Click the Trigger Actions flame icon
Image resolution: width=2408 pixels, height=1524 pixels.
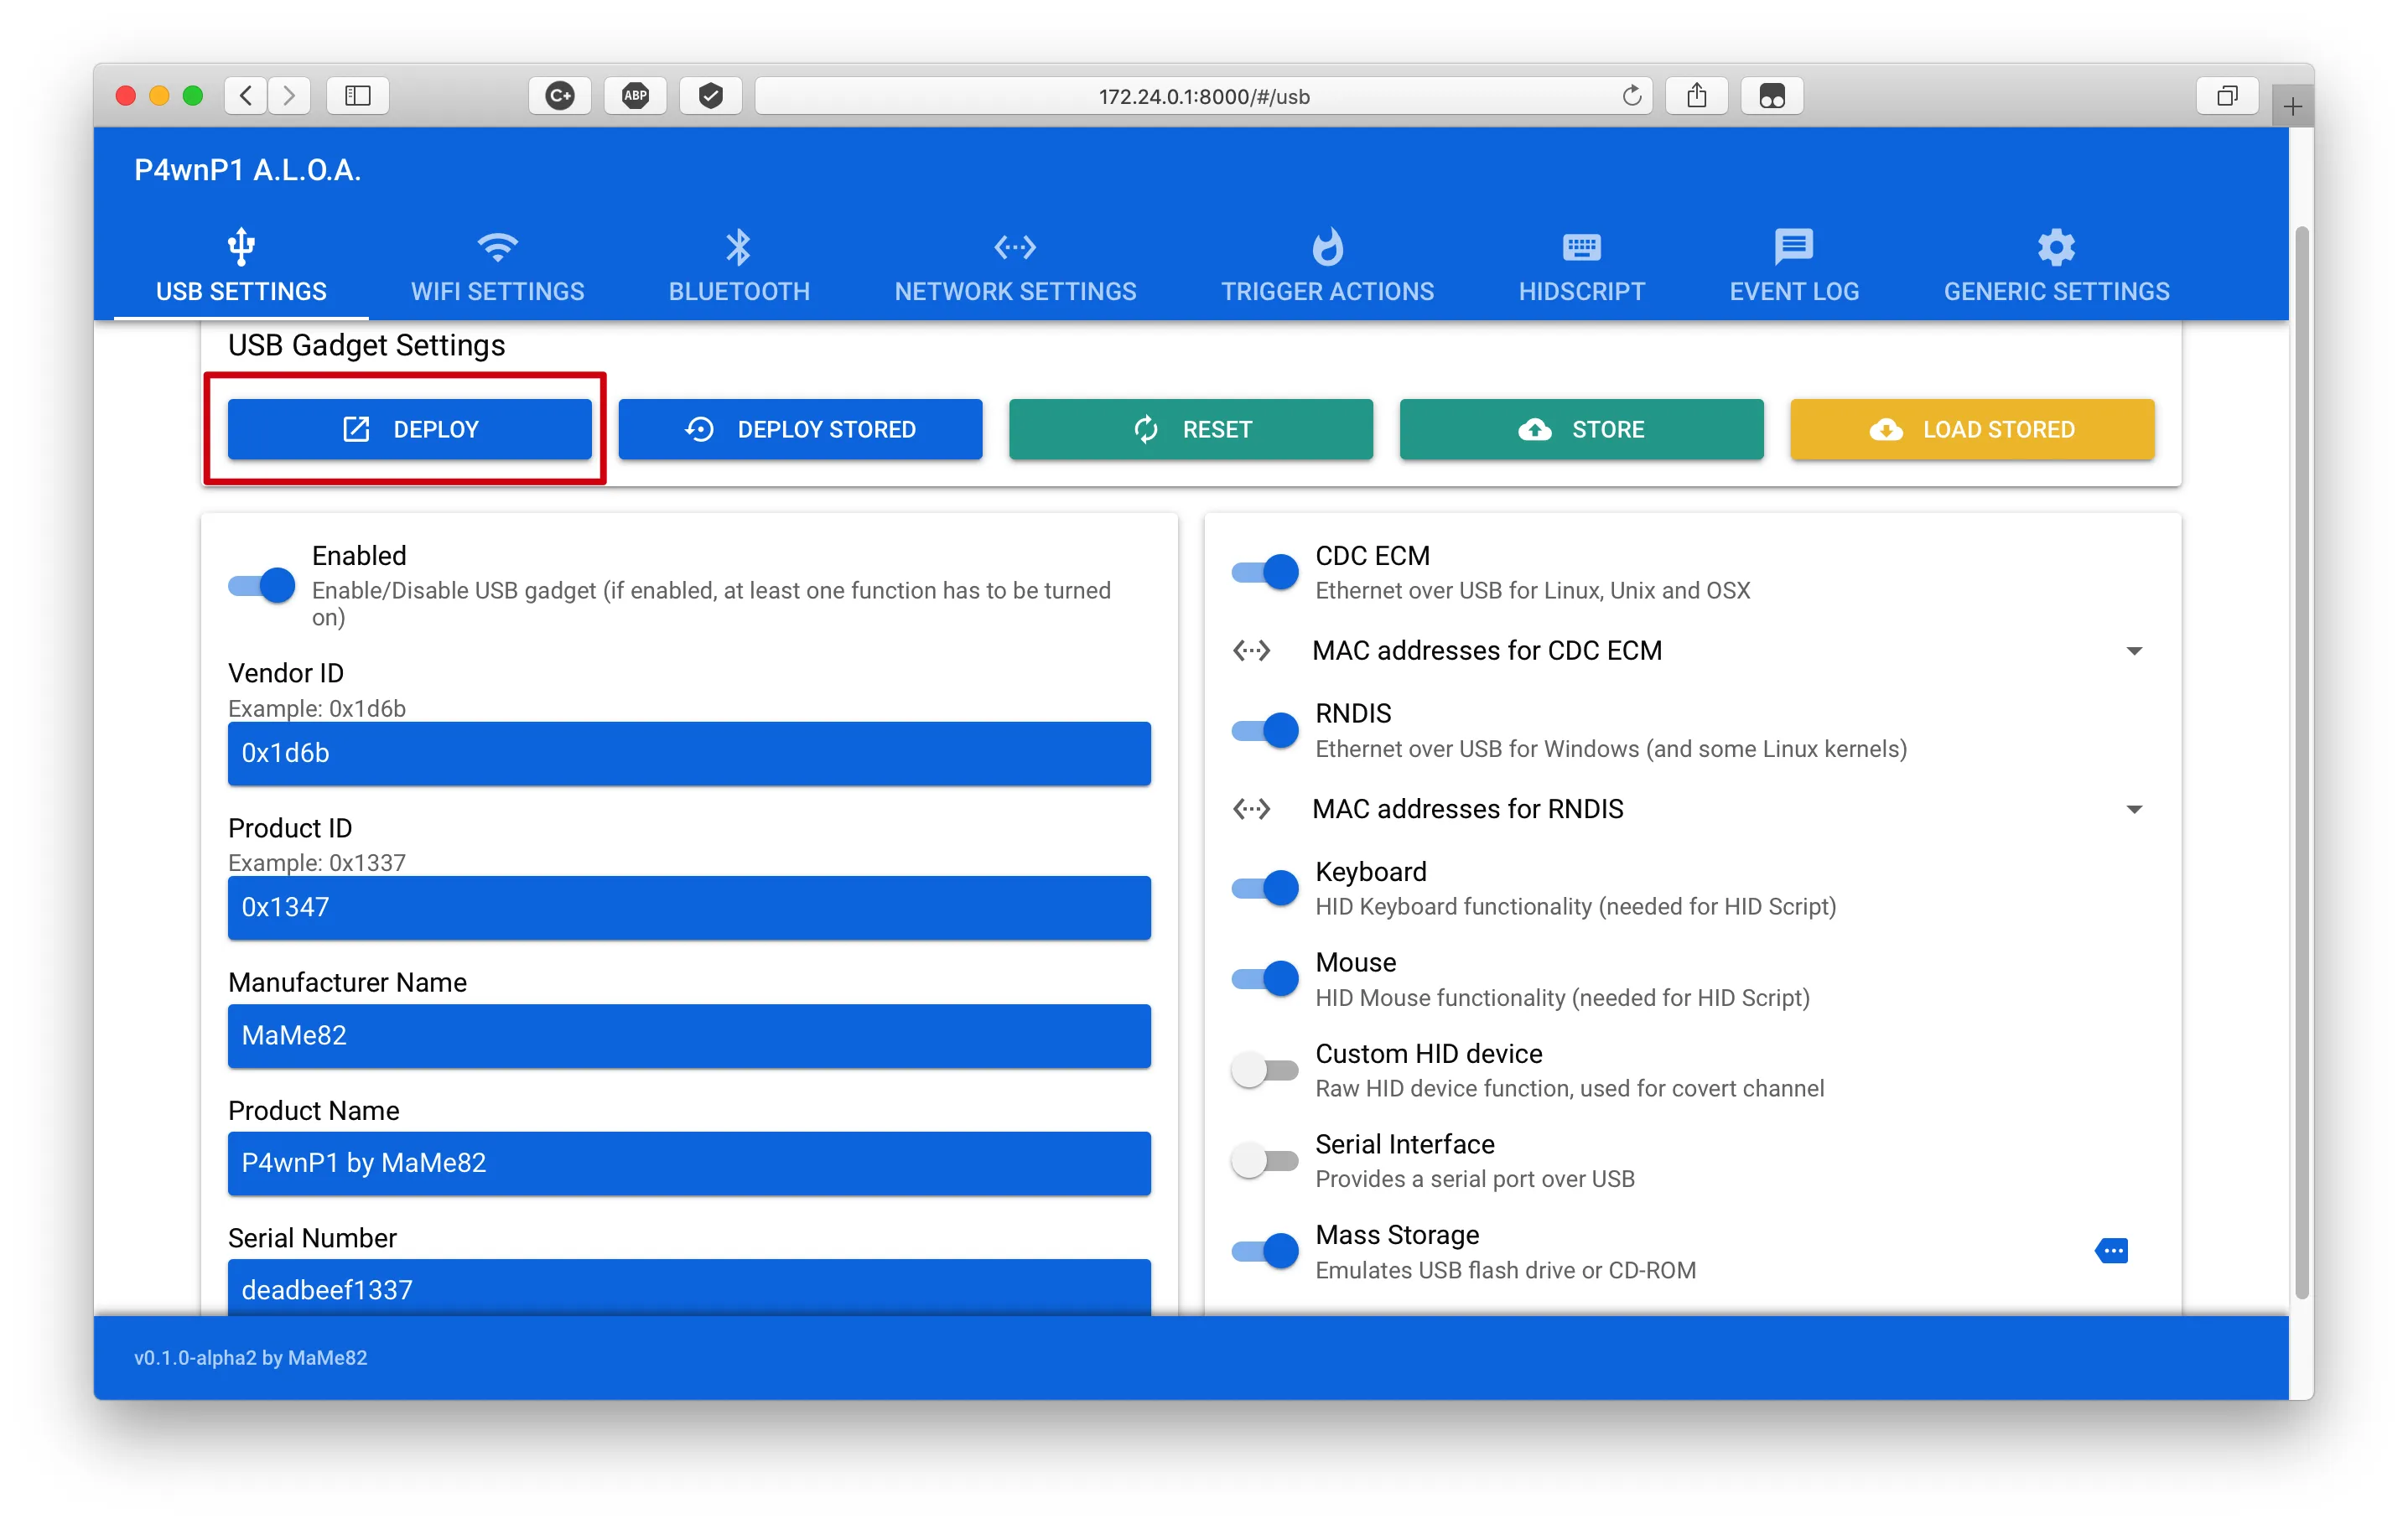click(1327, 246)
